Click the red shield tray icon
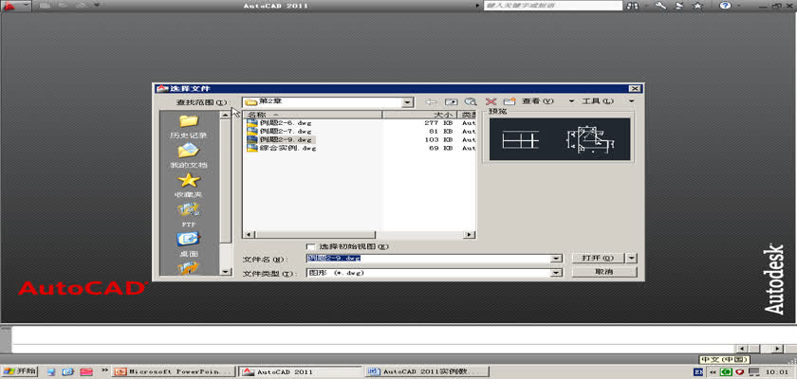 point(741,372)
